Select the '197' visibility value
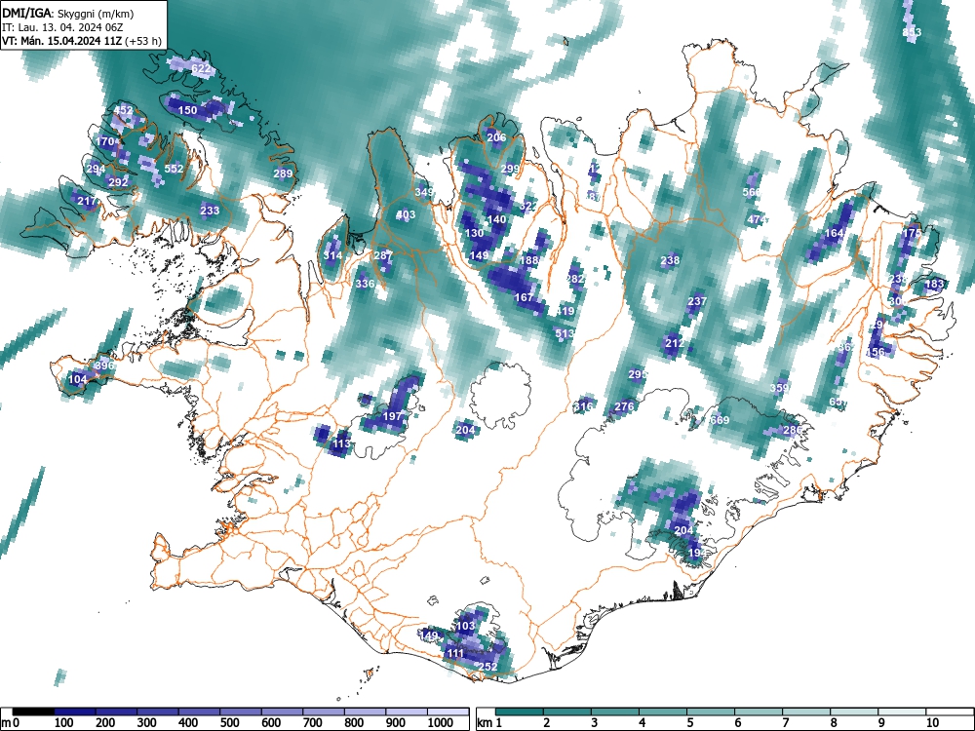The height and width of the screenshot is (731, 975). [392, 416]
